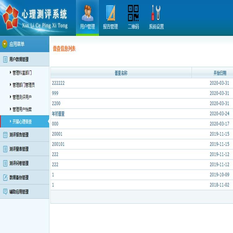
Task: Click the 普查信息列表 page heading
Action: [64, 48]
